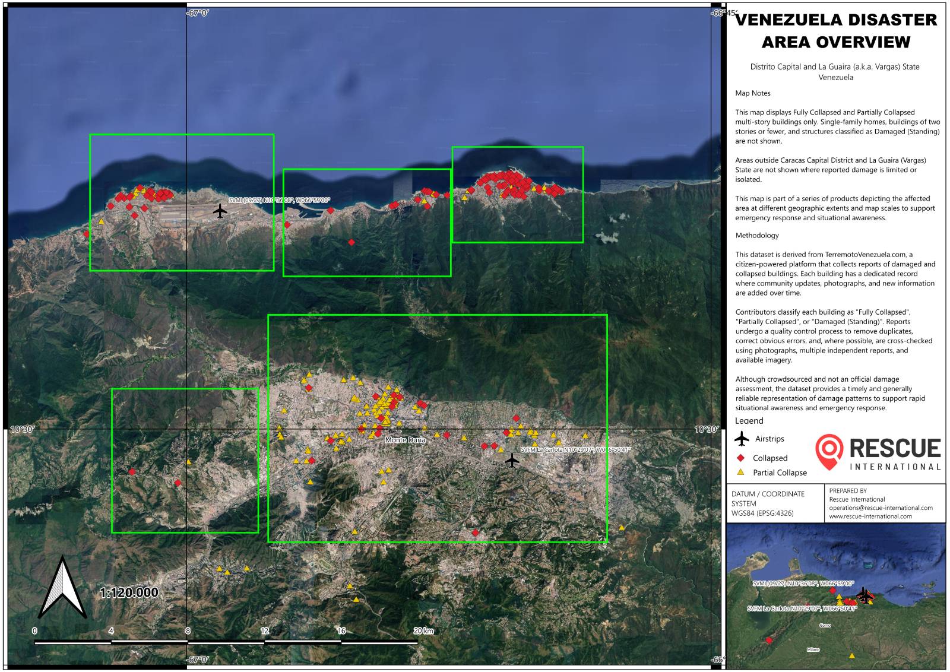The height and width of the screenshot is (672, 950).
Task: Click the SVMI (09/27) coordinates label on main map
Action: [279, 200]
